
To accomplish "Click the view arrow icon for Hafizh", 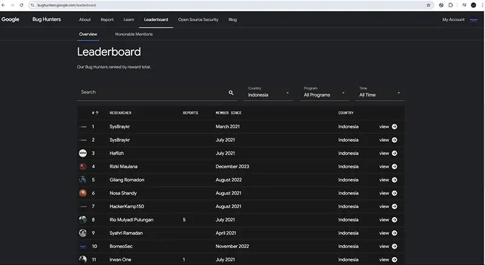I will pyautogui.click(x=395, y=153).
